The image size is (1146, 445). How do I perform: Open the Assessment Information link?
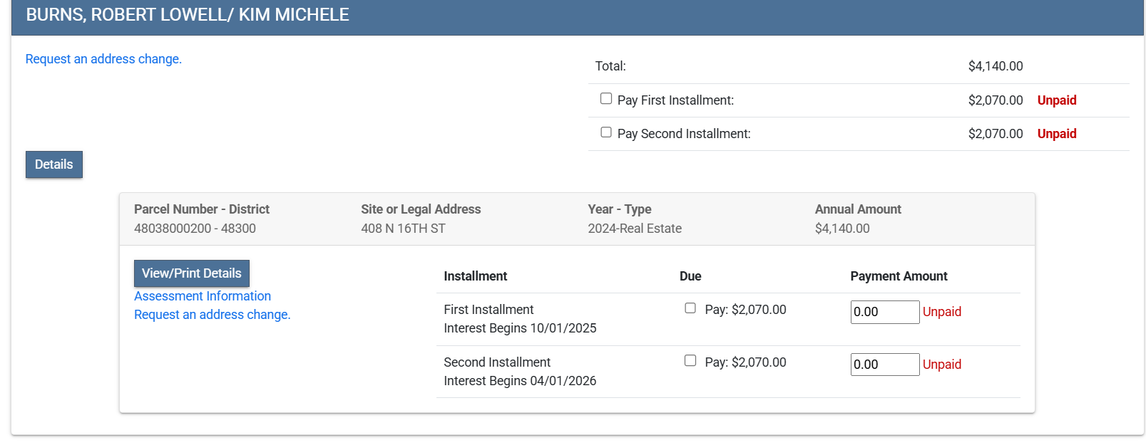(203, 296)
